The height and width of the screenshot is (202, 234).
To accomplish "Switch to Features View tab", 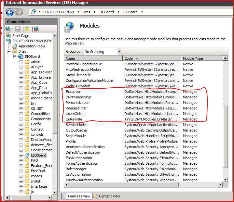I will (77, 196).
